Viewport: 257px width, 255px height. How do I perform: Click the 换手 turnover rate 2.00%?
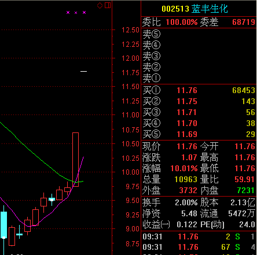[x=186, y=202]
